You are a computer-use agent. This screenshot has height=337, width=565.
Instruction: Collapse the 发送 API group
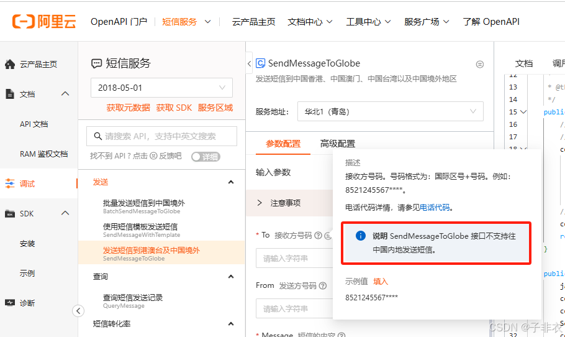231,182
